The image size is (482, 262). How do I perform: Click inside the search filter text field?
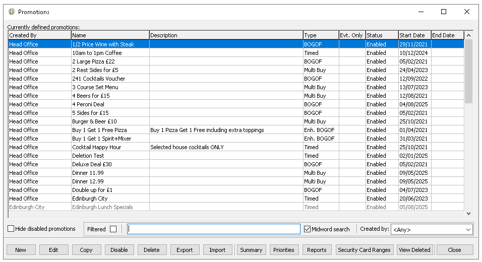pyautogui.click(x=214, y=229)
